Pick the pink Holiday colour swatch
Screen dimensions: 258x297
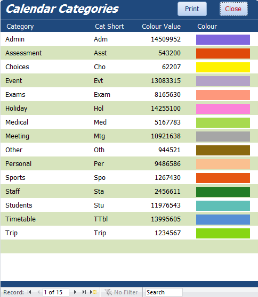[x=223, y=109]
